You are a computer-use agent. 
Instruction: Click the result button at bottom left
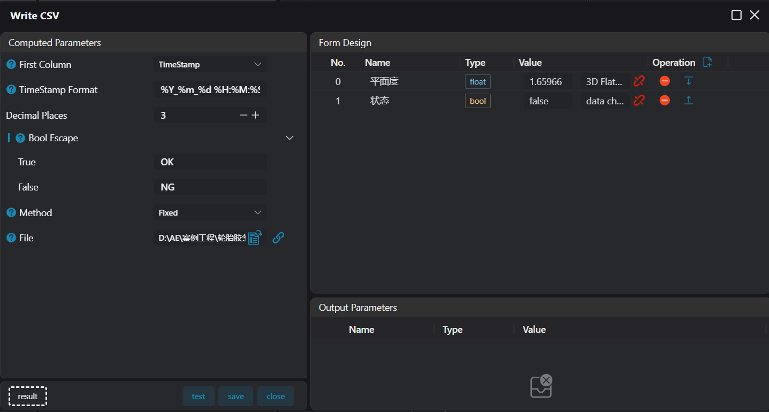[28, 396]
